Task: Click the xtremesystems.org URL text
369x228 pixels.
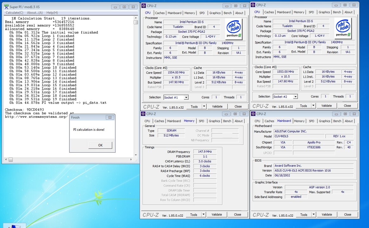Action: point(36,117)
